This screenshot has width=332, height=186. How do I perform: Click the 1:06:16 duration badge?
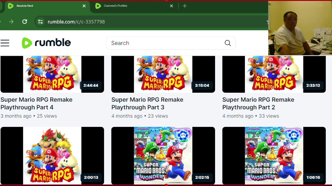tap(313, 177)
